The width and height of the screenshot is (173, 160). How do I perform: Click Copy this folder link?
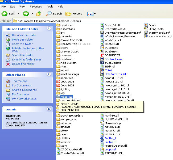22,44
